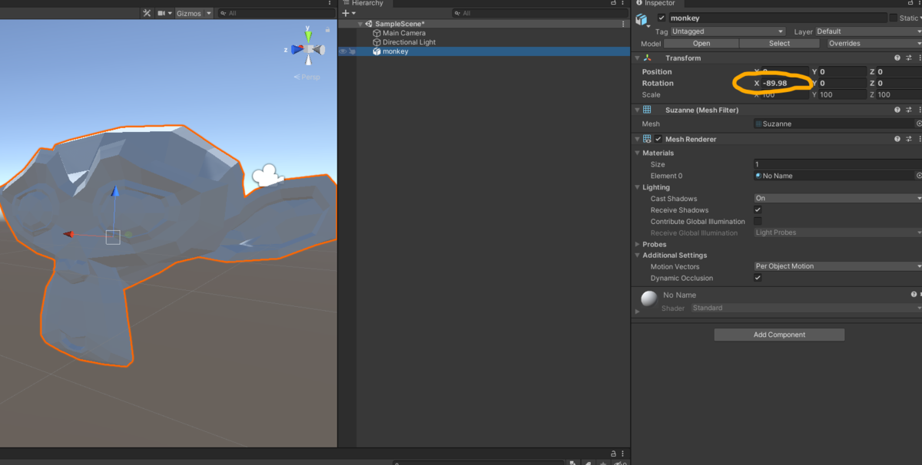Open the scene camera settings icon

click(162, 13)
